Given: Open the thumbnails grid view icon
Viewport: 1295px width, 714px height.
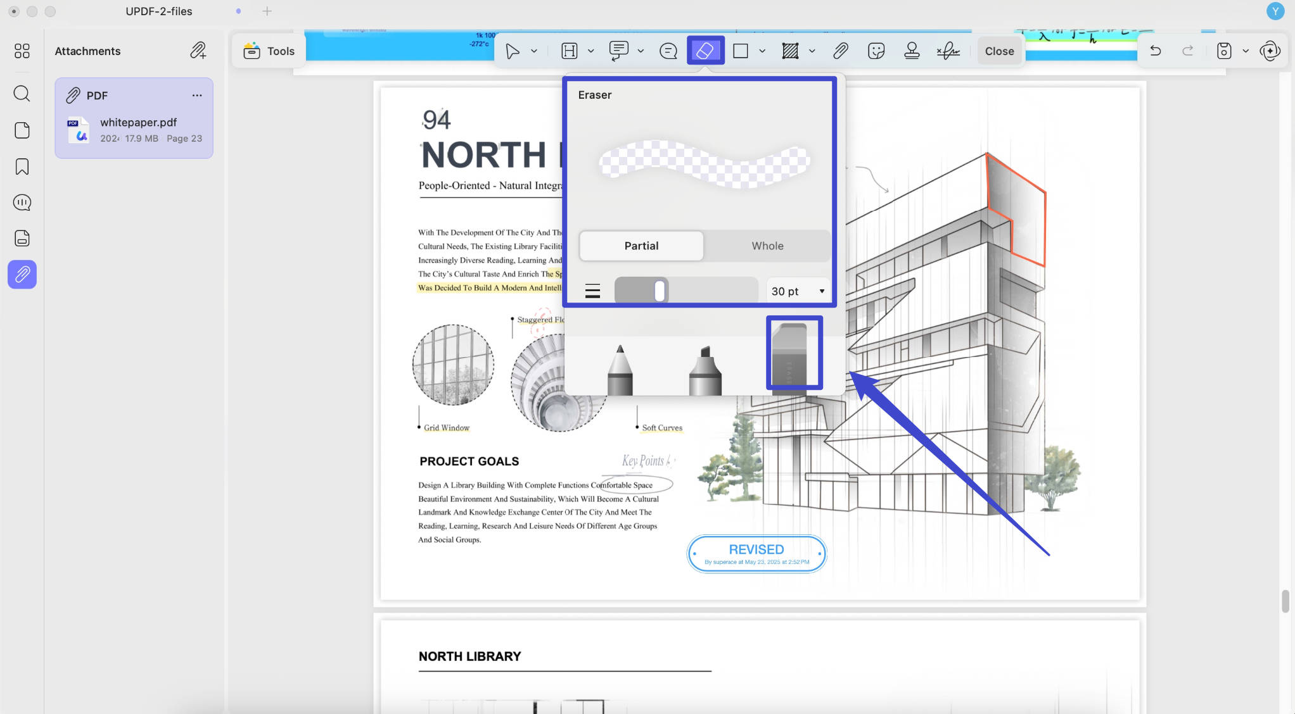Looking at the screenshot, I should pos(22,51).
